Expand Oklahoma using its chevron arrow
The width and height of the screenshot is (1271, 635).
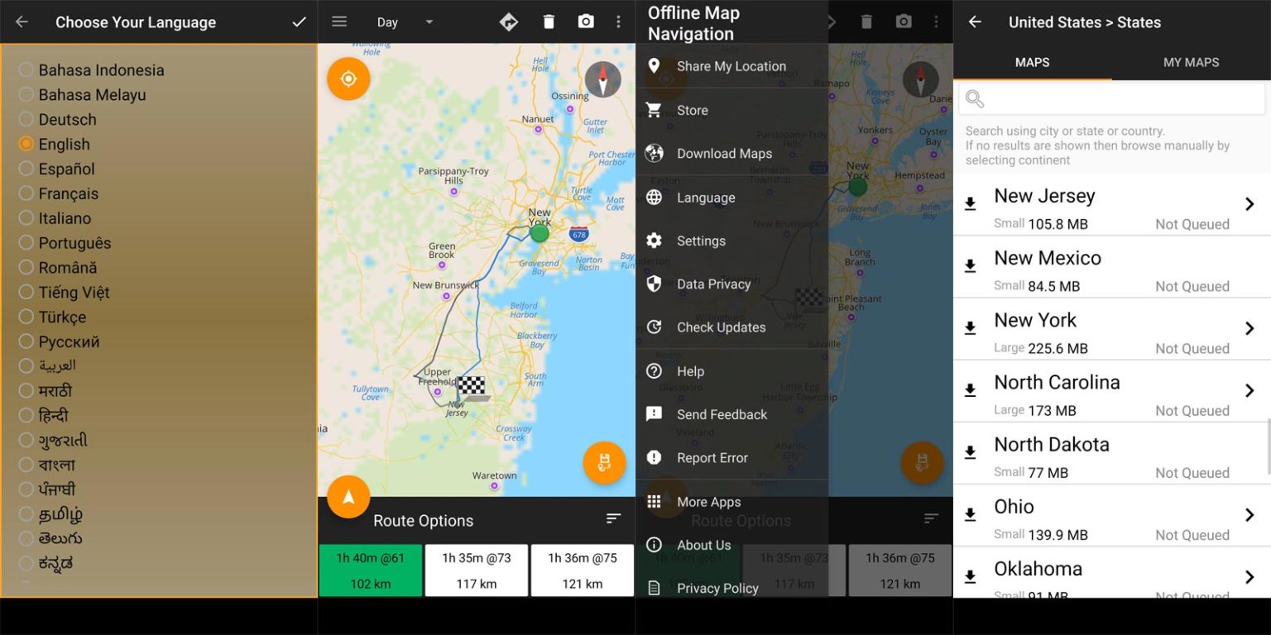pyautogui.click(x=1249, y=576)
